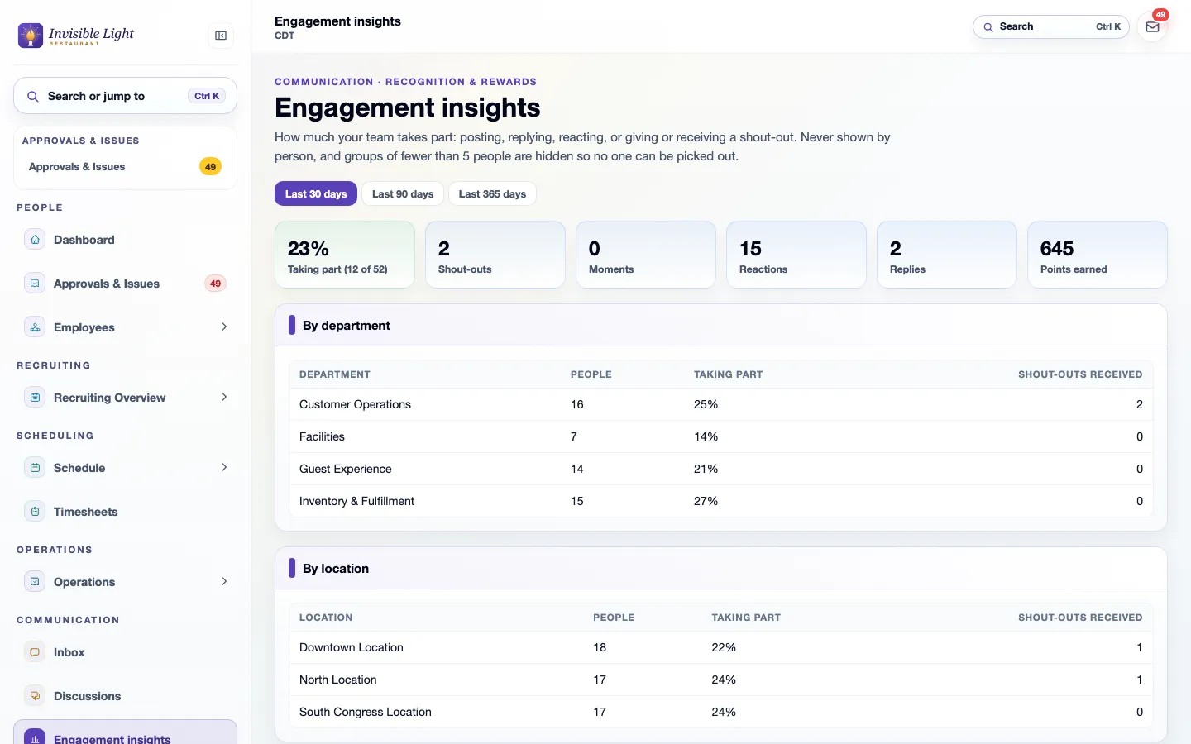Focus the Search or jump to field

click(x=125, y=96)
